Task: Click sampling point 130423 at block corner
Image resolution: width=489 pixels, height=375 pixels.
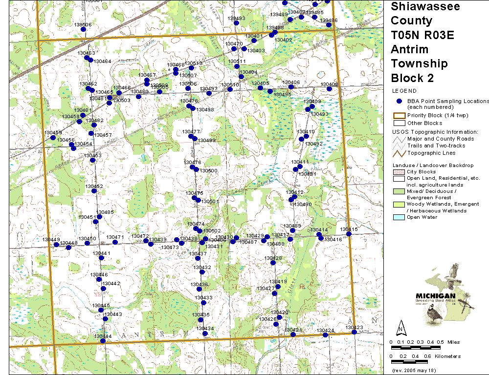Action: 354,332
